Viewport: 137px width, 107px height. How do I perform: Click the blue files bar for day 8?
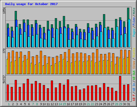point(36,29)
